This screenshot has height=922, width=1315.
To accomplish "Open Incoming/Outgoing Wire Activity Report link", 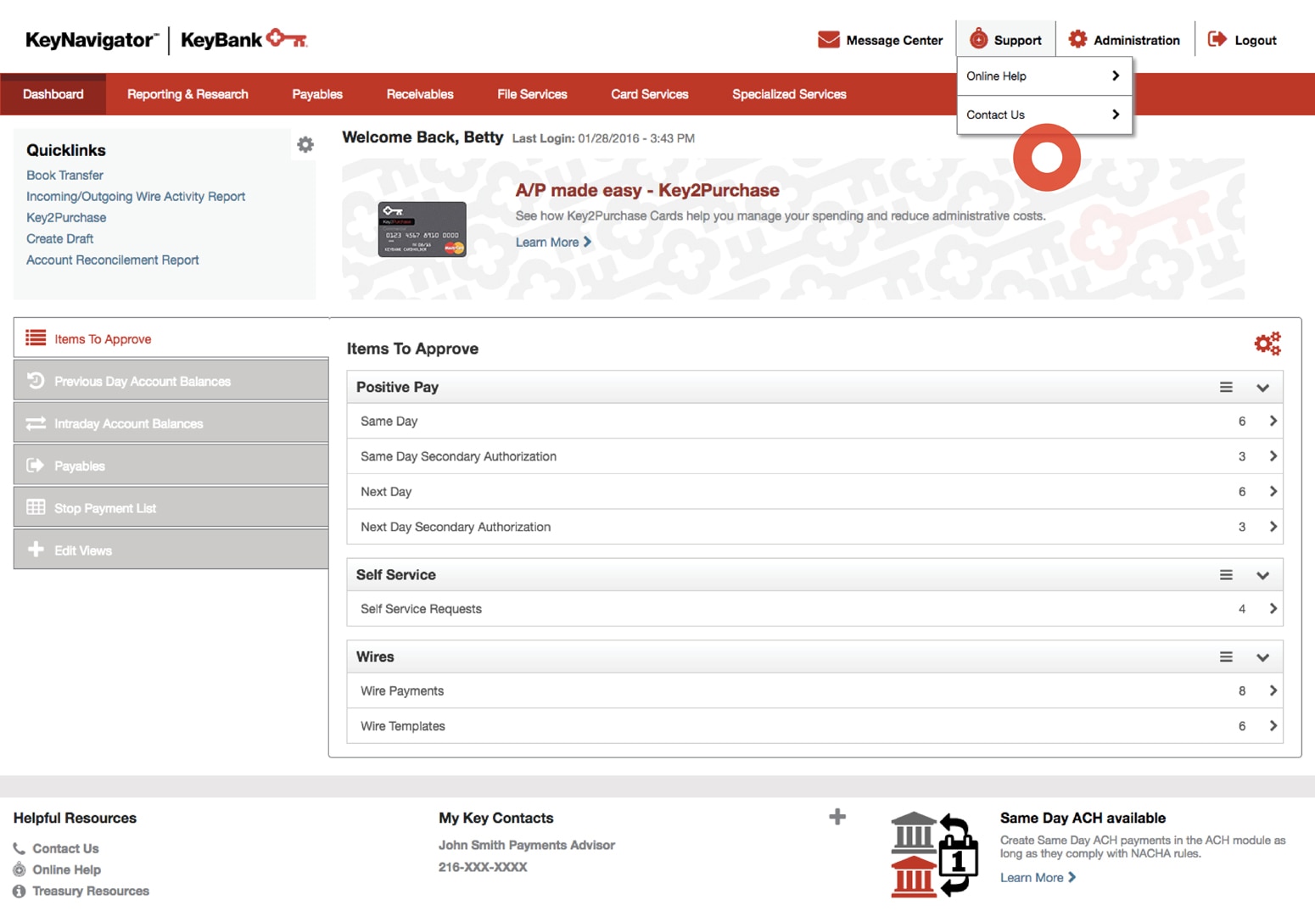I will click(x=136, y=196).
